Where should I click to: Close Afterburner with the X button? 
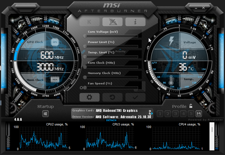[x=203, y=7]
